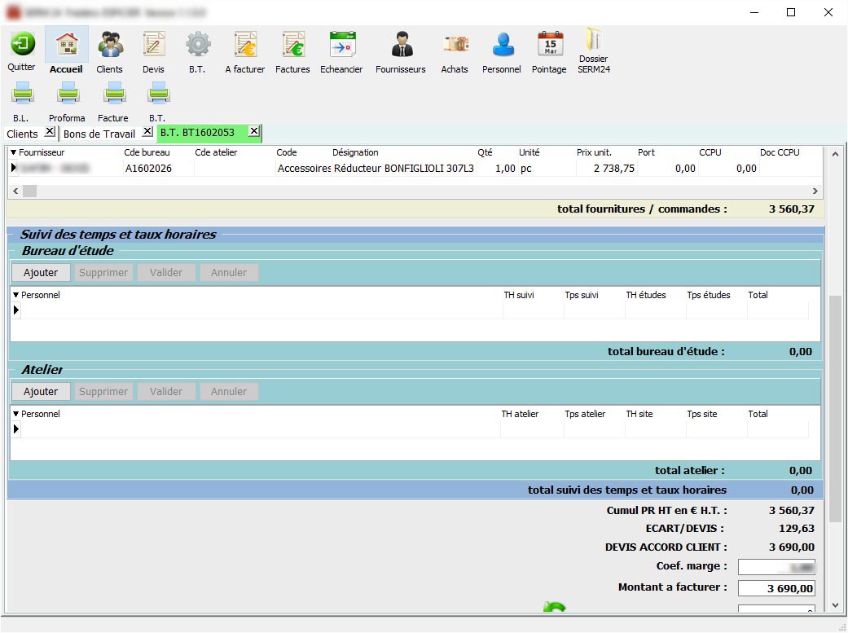Select the B.T. BT1602053 tab
The width and height of the screenshot is (848, 633).
[x=197, y=133]
